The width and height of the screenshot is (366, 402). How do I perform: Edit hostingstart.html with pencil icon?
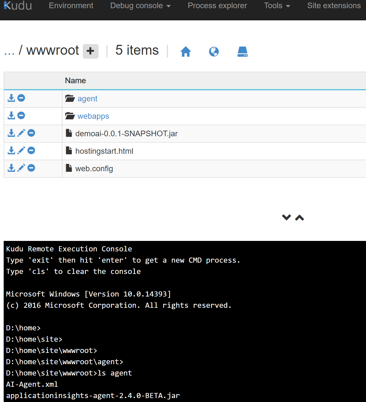(x=21, y=150)
